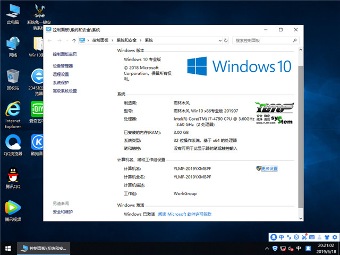Click the 控制面板 taskbar button

44,249
